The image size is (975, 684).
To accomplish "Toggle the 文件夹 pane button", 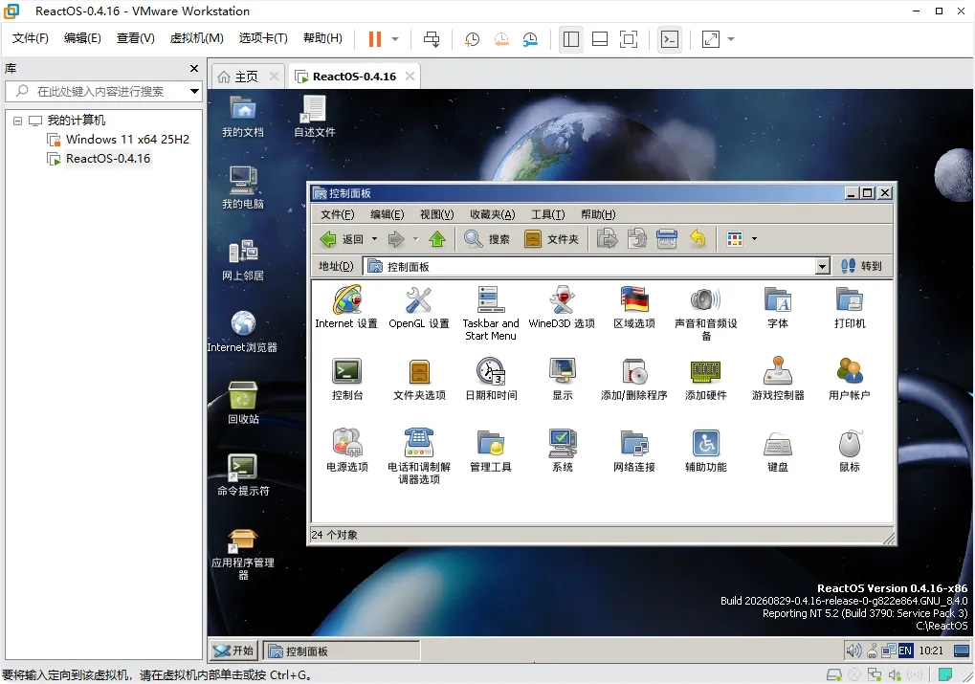I will [x=551, y=239].
